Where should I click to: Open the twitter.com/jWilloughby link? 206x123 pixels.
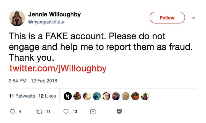pos(58,69)
